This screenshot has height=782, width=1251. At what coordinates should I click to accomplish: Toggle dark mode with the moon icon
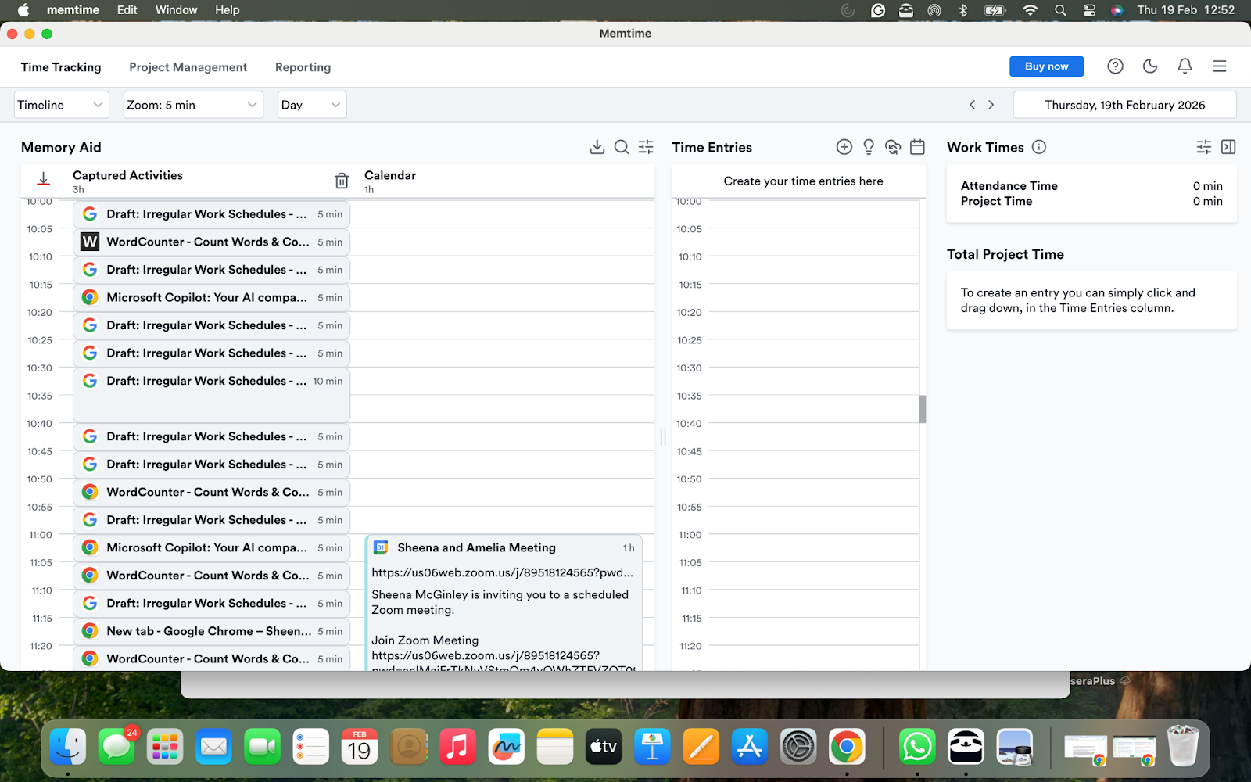point(1149,66)
